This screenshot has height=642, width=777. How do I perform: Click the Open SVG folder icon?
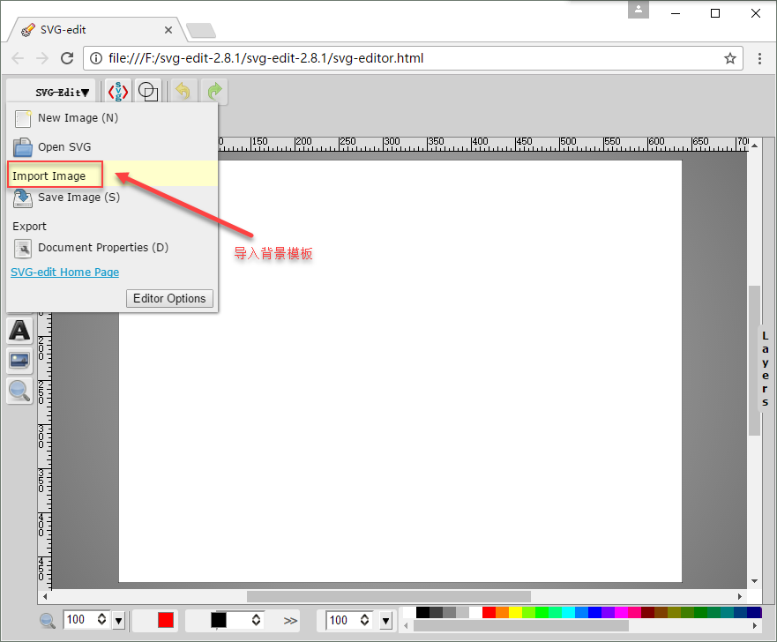[x=23, y=147]
